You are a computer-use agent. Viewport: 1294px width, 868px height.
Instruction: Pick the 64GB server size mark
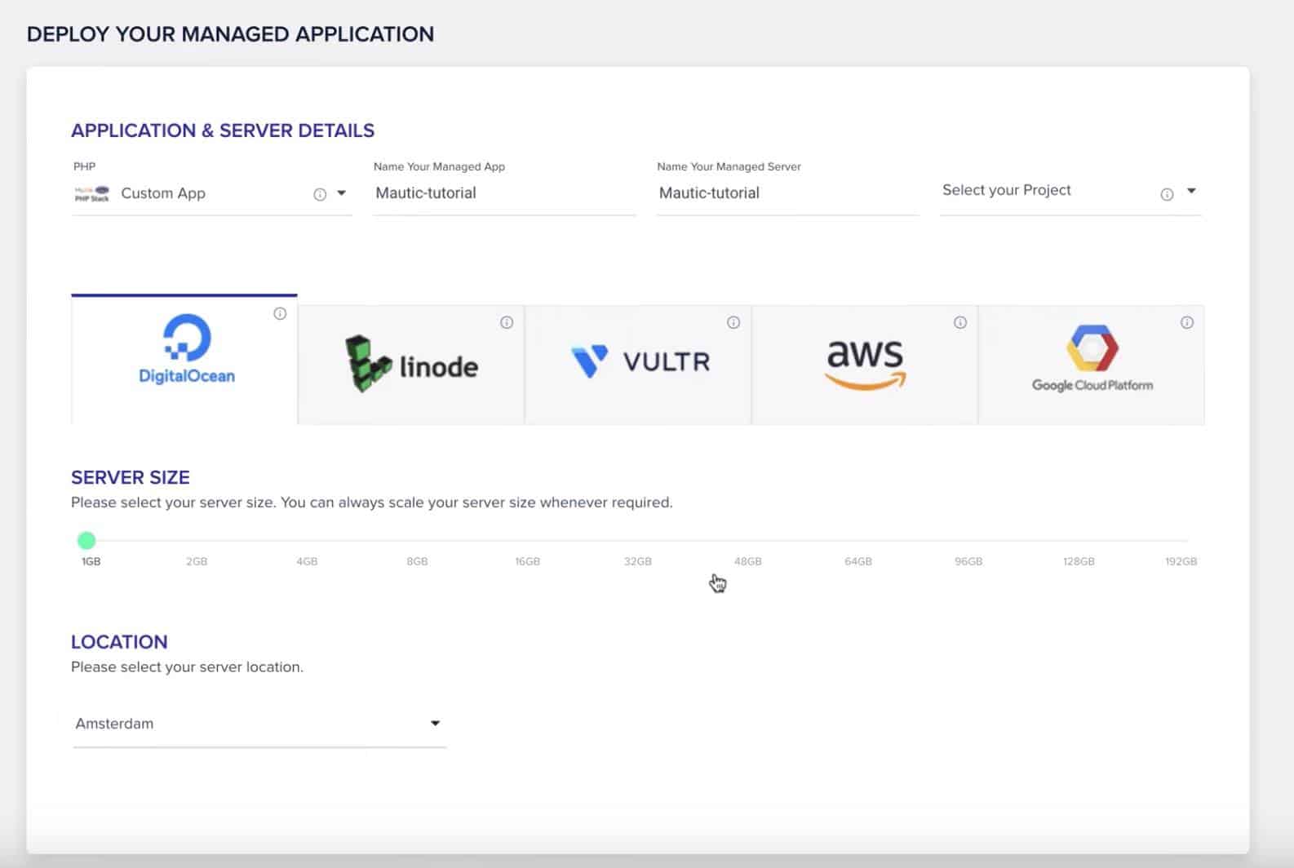[x=858, y=561]
